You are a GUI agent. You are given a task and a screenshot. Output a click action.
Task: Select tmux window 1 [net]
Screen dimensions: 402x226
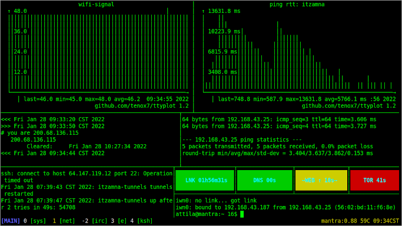(x=64, y=221)
